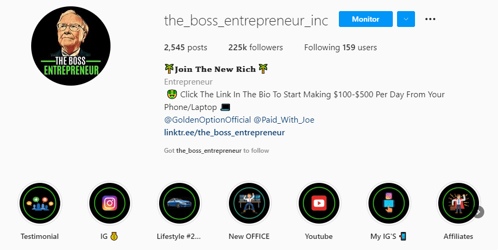Open the three-dots more options menu

pos(430,19)
